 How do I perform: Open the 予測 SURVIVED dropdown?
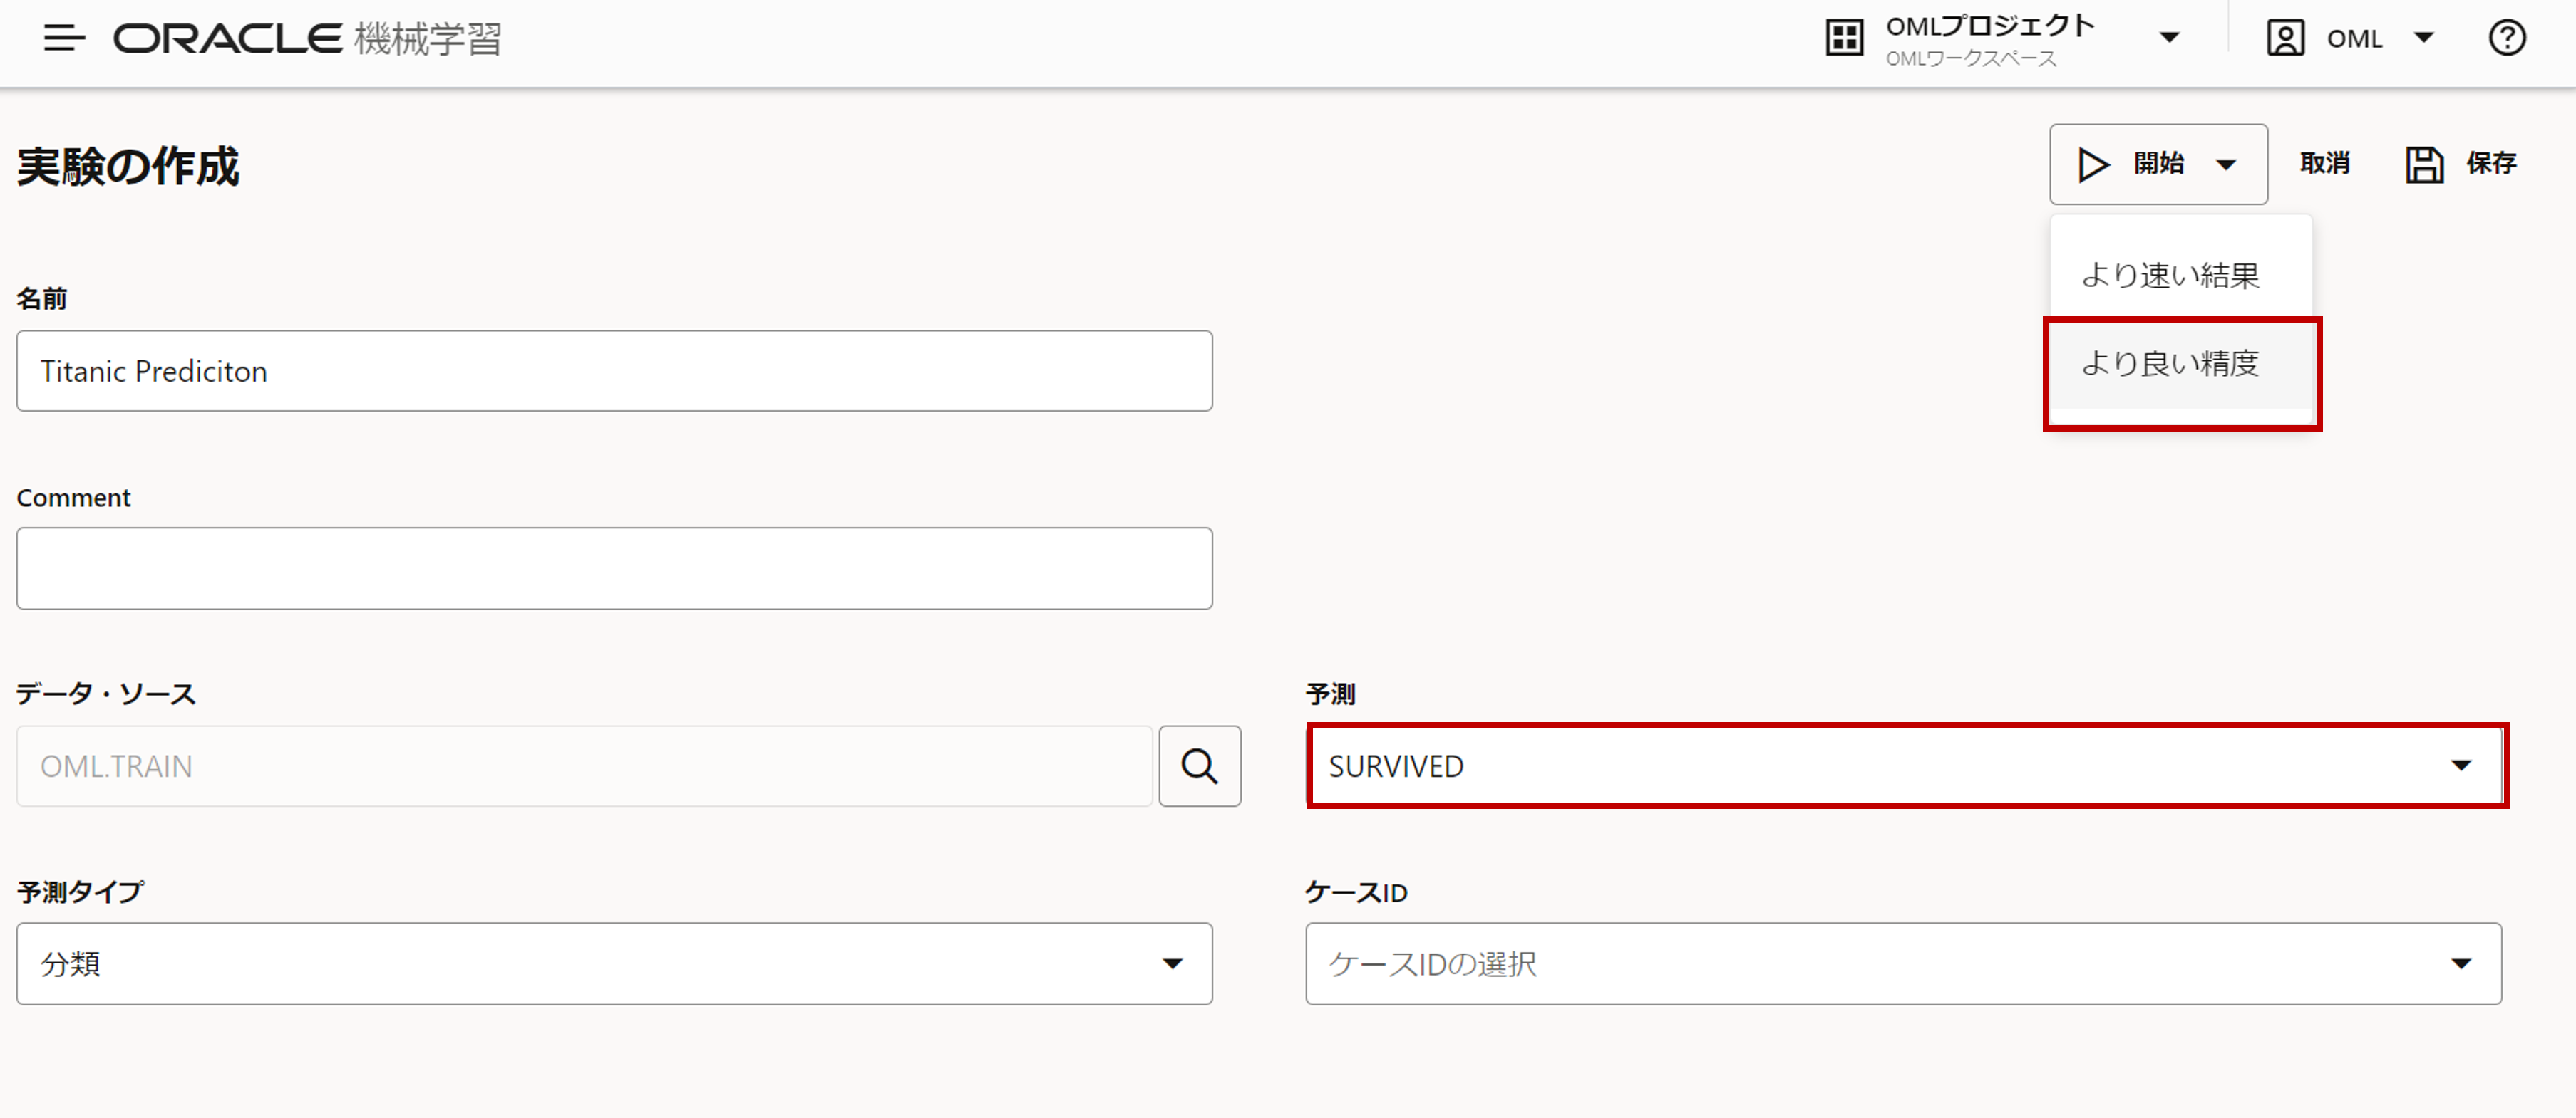click(1905, 766)
